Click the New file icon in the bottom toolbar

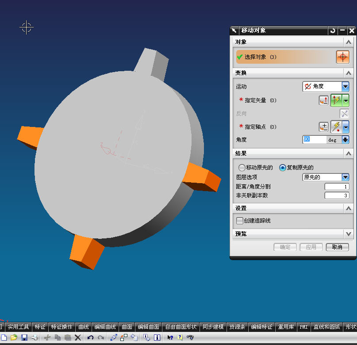(x=4, y=337)
